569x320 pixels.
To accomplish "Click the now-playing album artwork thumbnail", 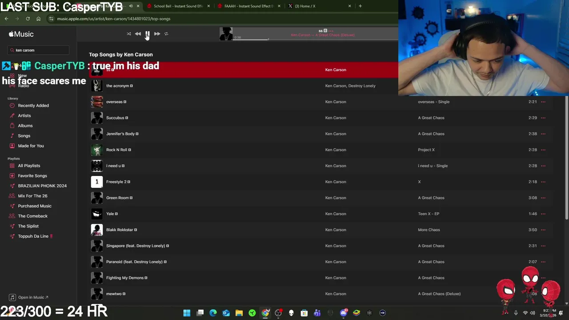I will 226,34.
